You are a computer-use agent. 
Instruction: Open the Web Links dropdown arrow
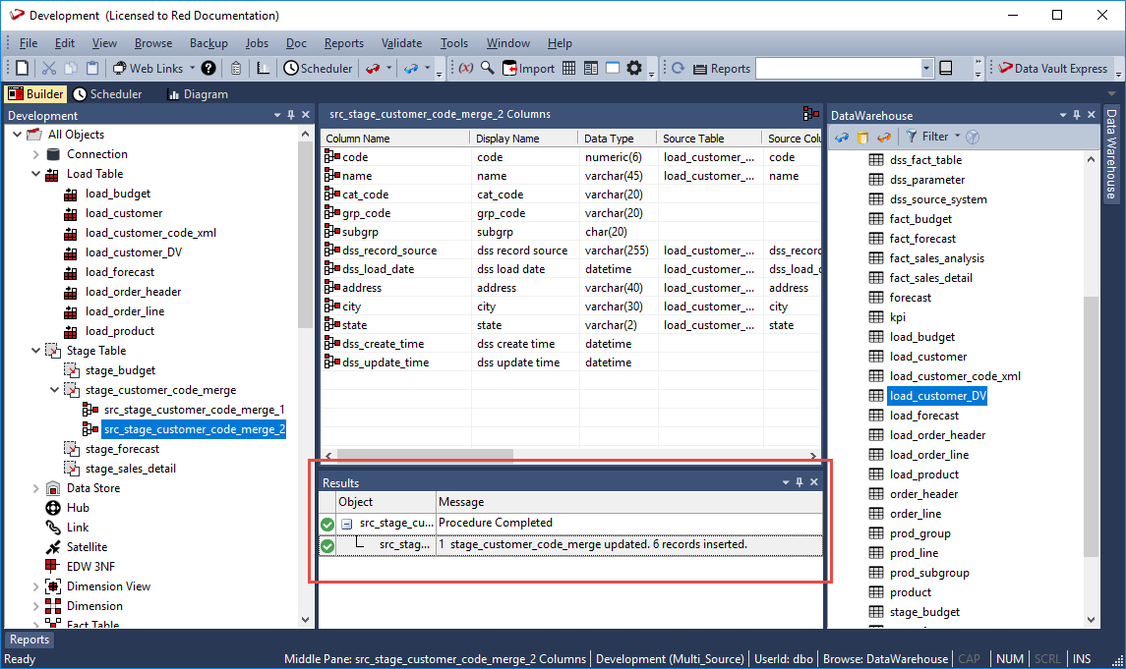pyautogui.click(x=192, y=69)
